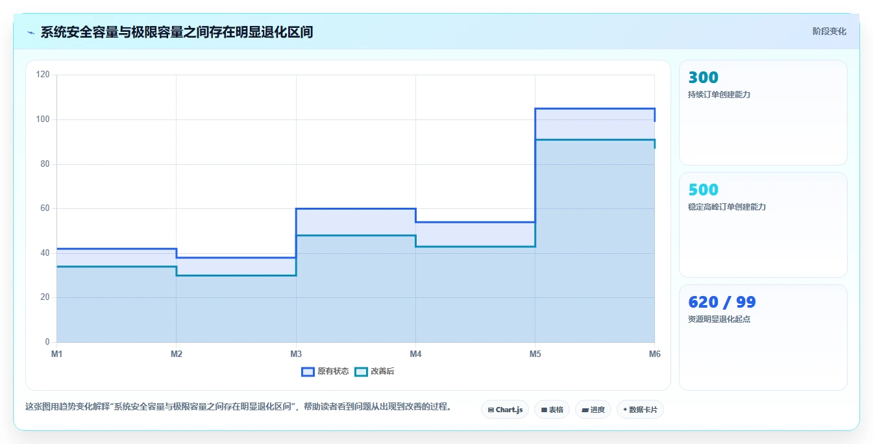Click the blue 原有状态 legend swatch
873x444 pixels.
point(308,372)
